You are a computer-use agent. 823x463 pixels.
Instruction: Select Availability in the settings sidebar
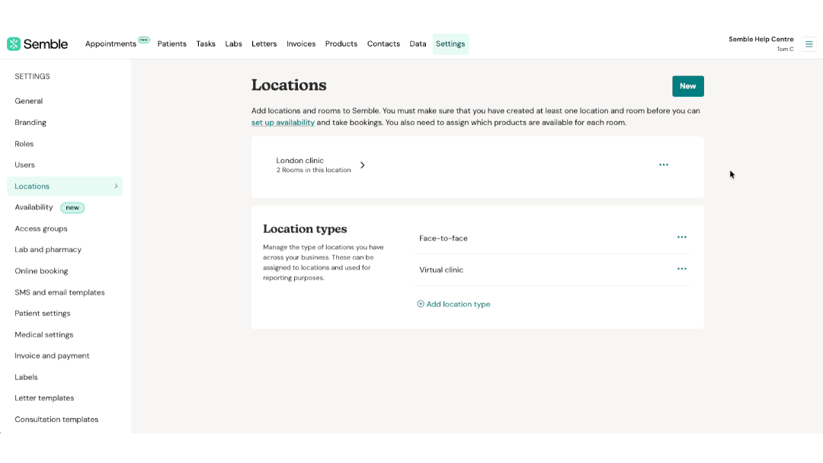point(34,208)
